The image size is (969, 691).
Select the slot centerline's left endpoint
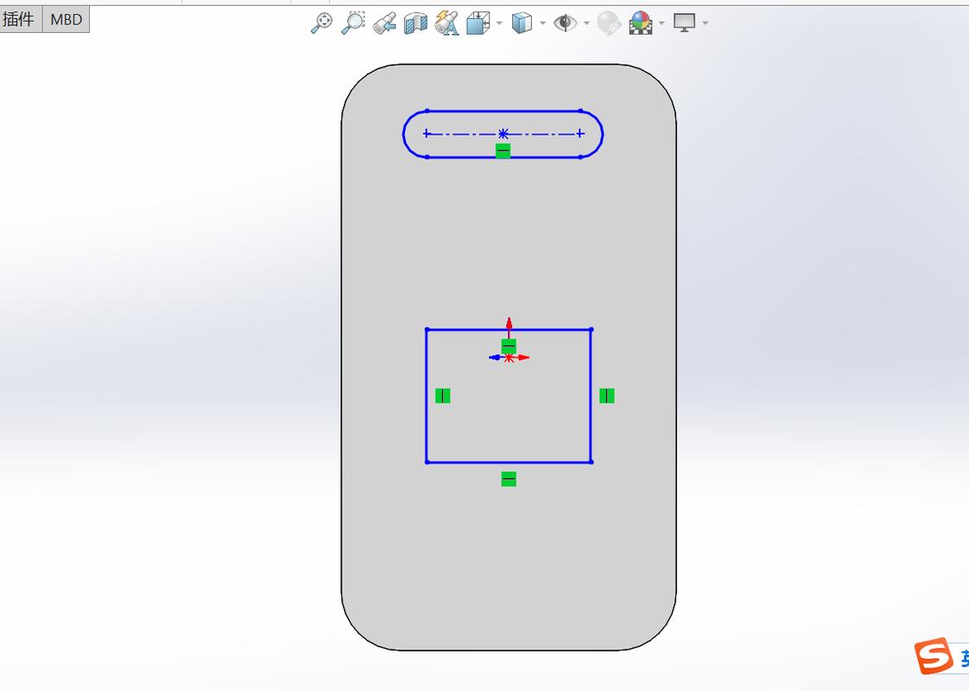[x=427, y=134]
